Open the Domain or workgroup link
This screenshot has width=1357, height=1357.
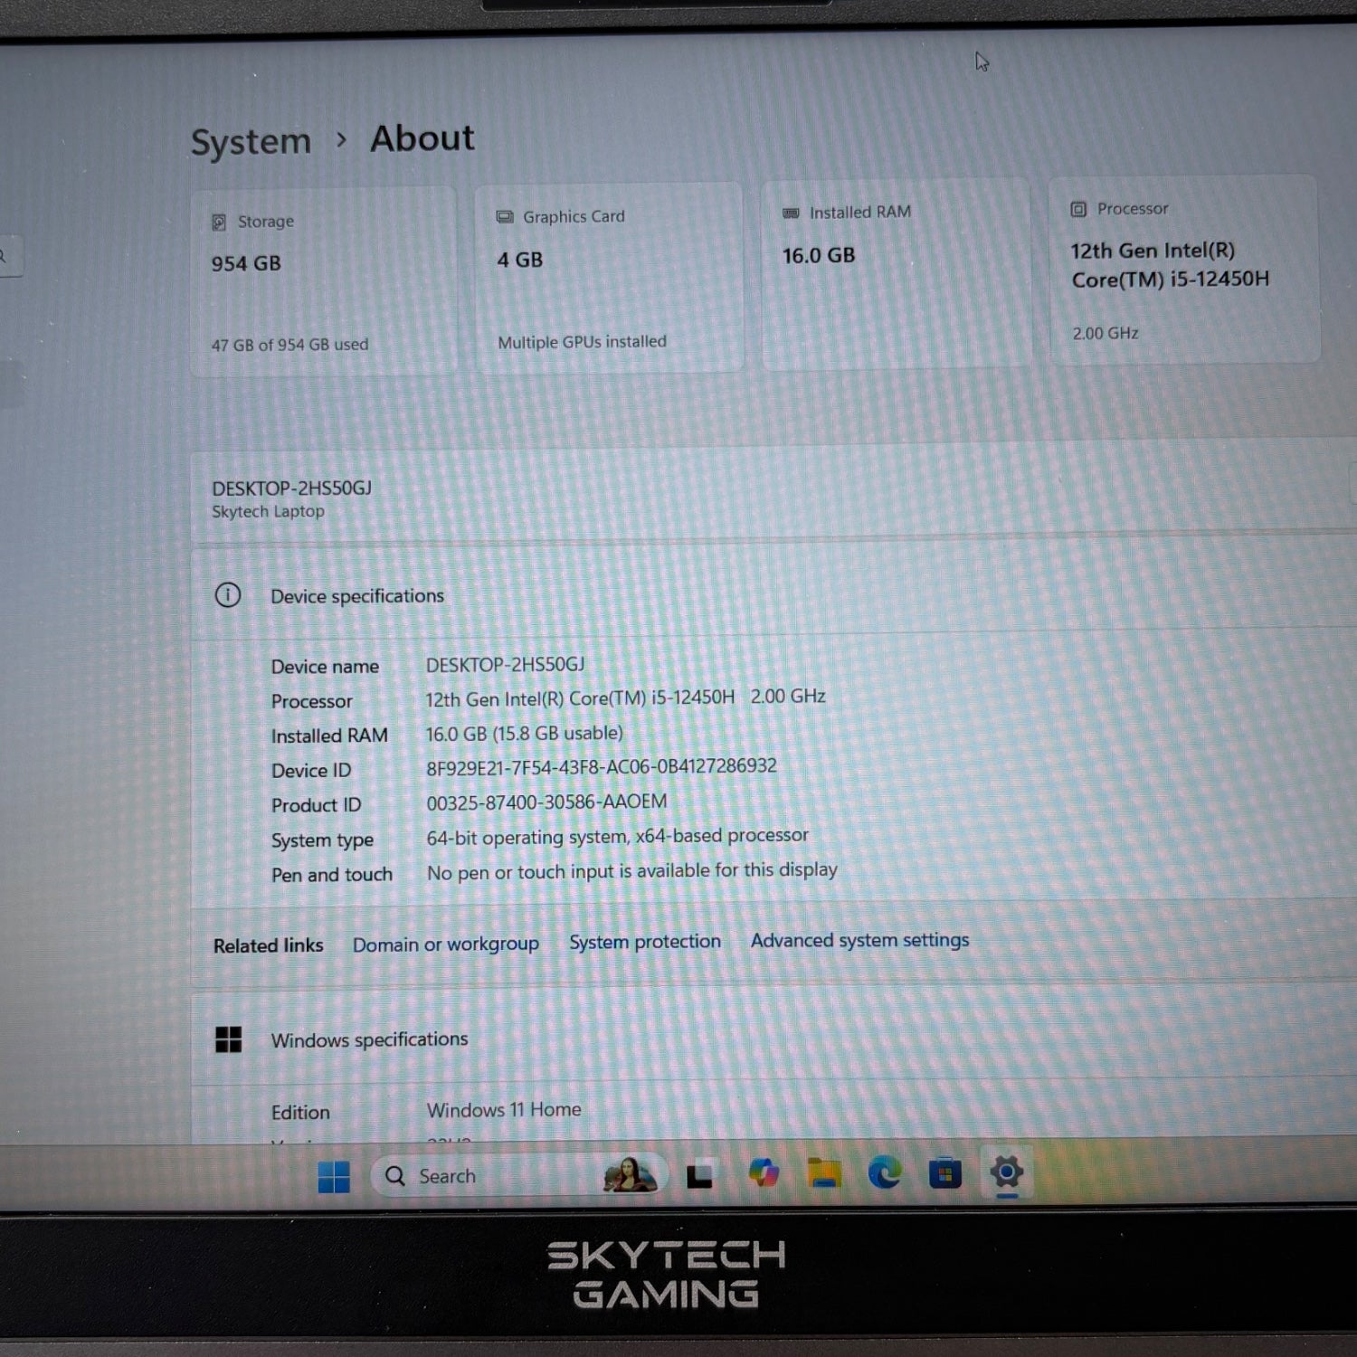(446, 944)
